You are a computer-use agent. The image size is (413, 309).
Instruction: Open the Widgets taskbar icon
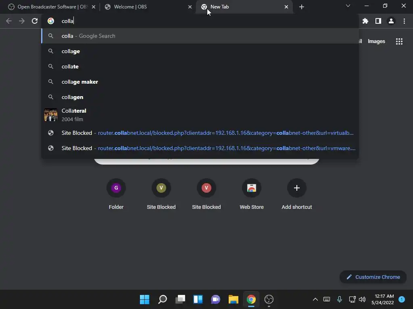point(198,299)
